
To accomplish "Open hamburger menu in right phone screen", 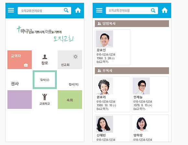I will [99, 10].
